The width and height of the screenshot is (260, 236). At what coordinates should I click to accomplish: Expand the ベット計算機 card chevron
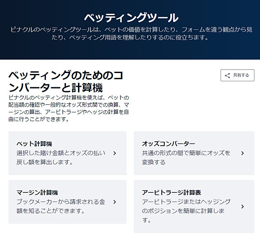(114, 153)
